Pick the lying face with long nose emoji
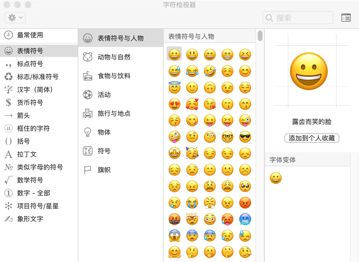Viewport: 359px width, 262px height. coord(245,252)
